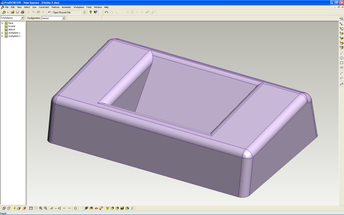Open the Help menu
Viewport: 344px width, 215px height.
[x=107, y=7]
